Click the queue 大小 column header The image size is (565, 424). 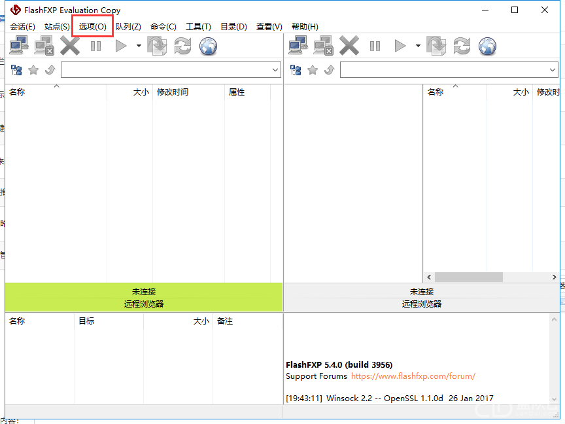pos(178,321)
